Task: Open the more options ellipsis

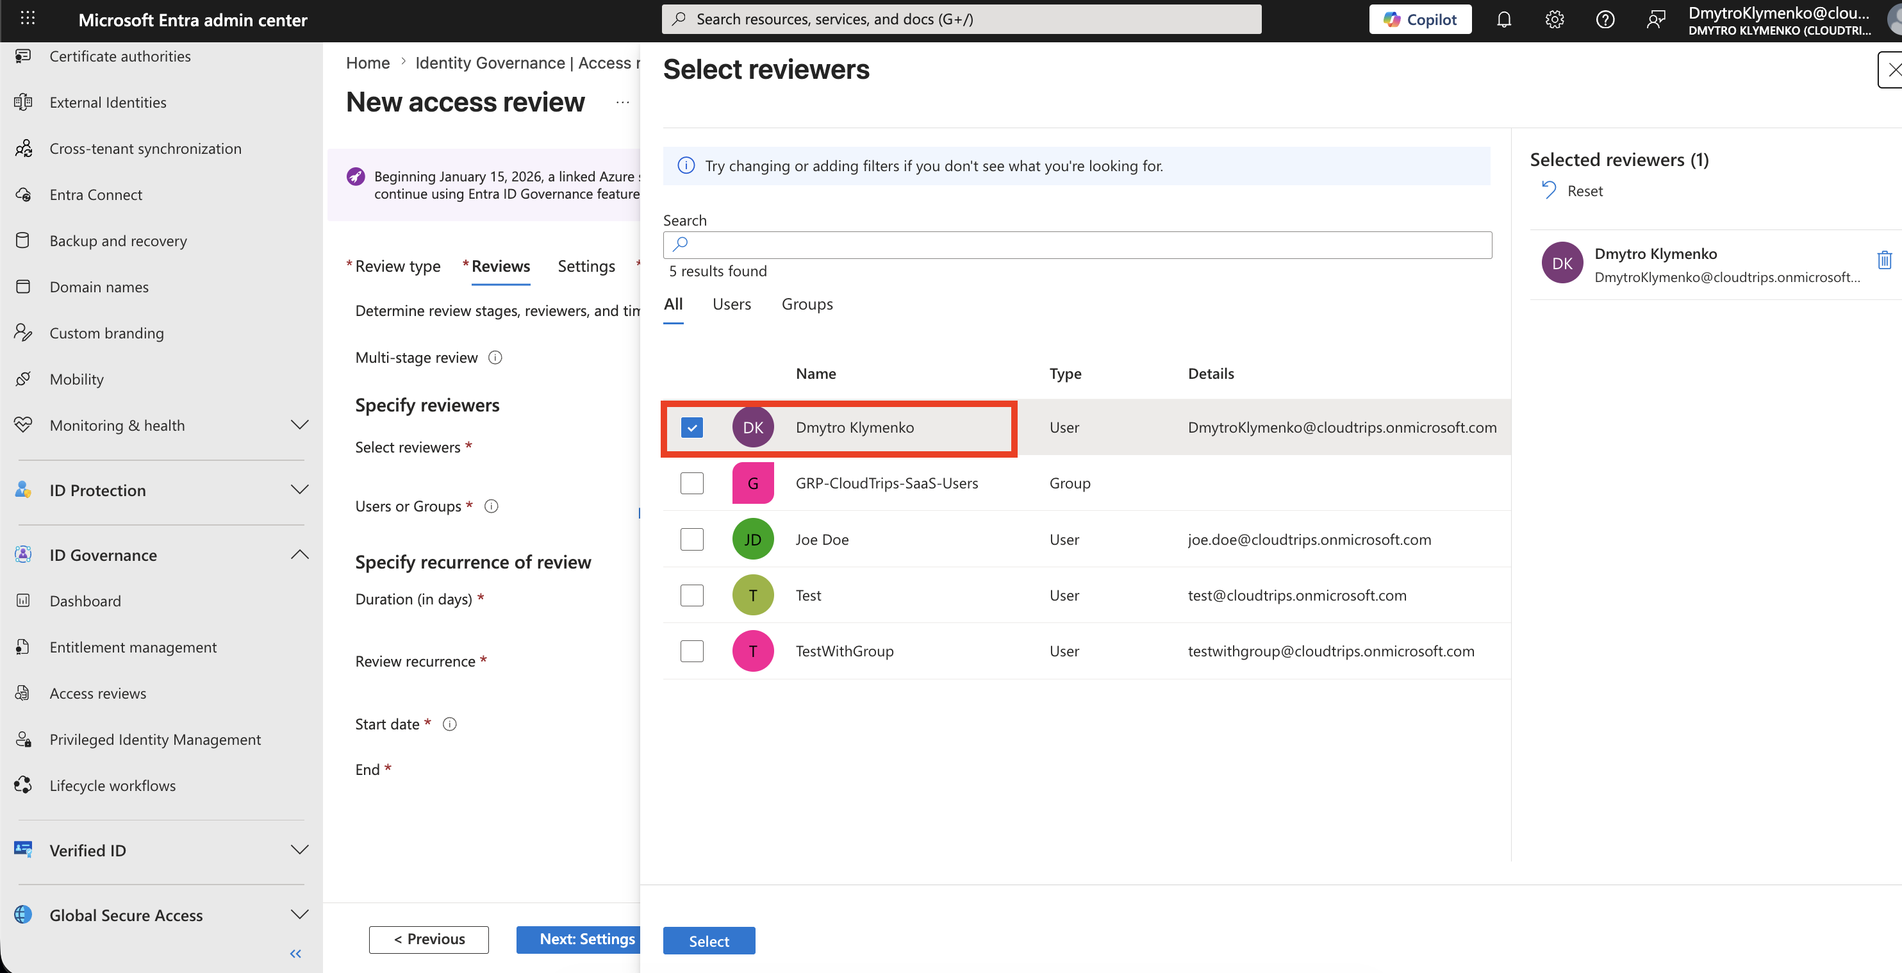Action: click(x=622, y=103)
